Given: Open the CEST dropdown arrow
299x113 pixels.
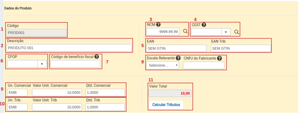Looking at the screenshot, I should click(226, 32).
